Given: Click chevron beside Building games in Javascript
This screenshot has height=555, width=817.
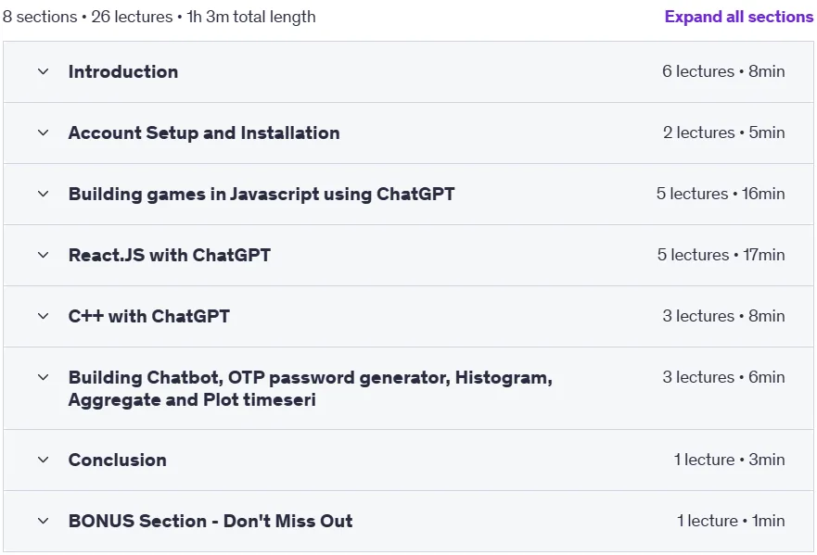Looking at the screenshot, I should 44,194.
